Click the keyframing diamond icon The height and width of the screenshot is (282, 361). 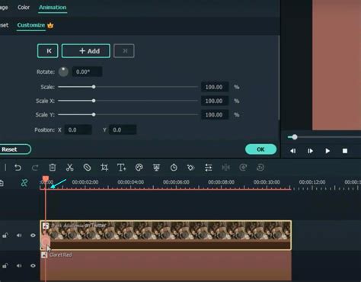coord(191,168)
